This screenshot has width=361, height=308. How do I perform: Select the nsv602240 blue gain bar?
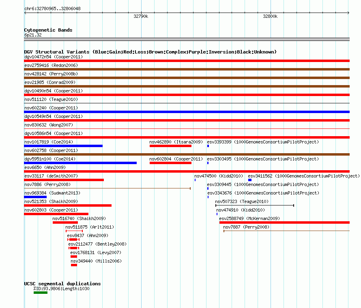[187, 112]
